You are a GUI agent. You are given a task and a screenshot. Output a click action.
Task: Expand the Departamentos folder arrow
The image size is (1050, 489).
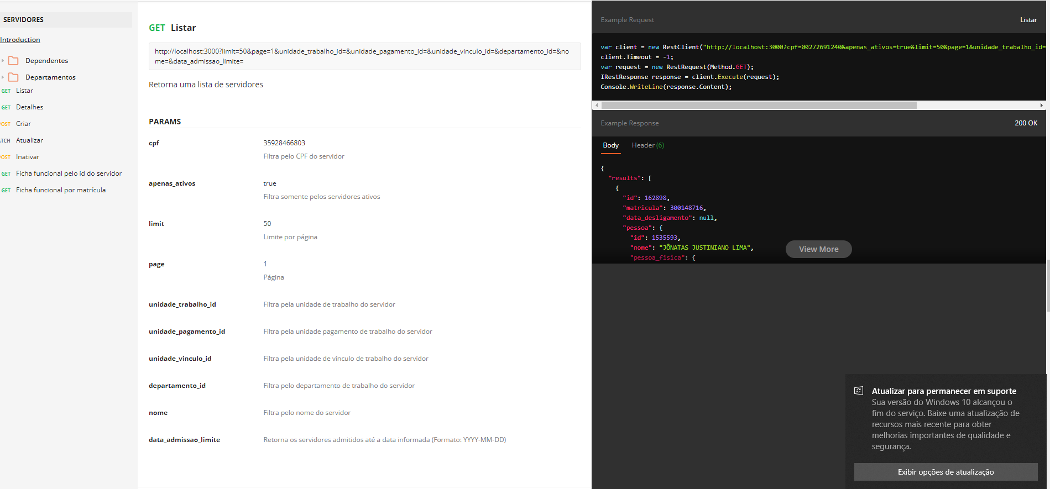(x=3, y=77)
